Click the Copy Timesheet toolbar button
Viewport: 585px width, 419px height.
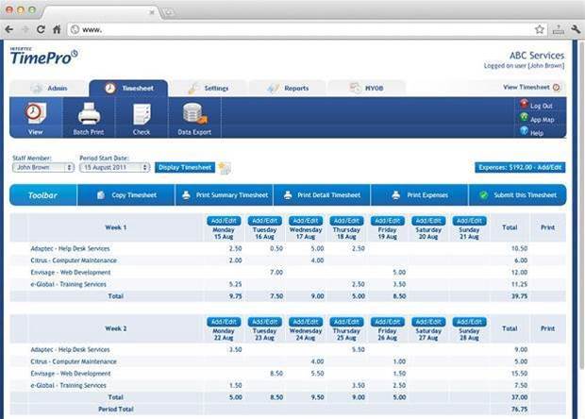coord(126,195)
